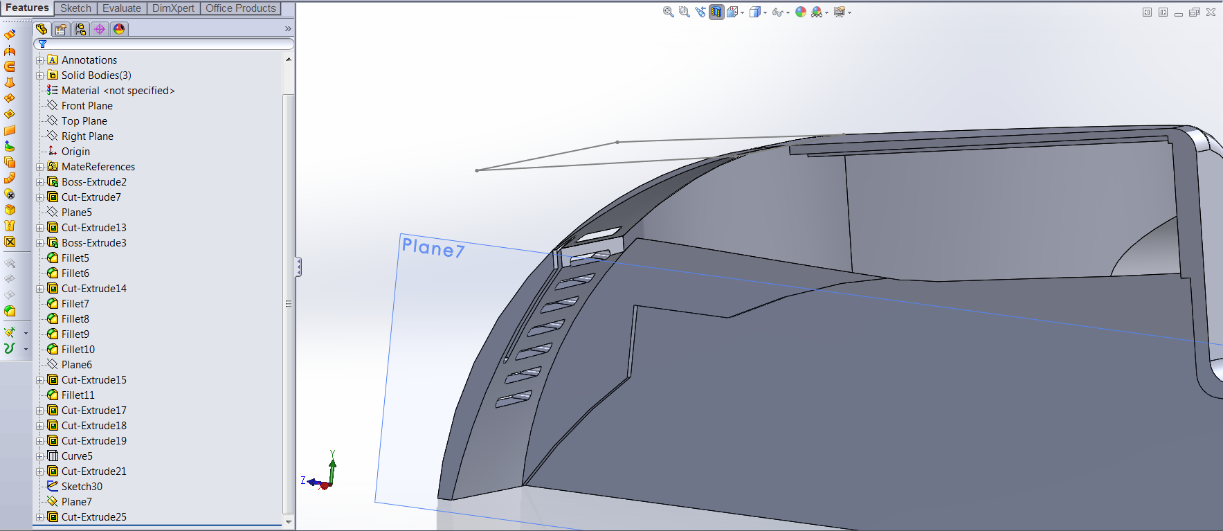1223x531 pixels.
Task: Click the orange flat planar surface icon
Action: coord(10,130)
